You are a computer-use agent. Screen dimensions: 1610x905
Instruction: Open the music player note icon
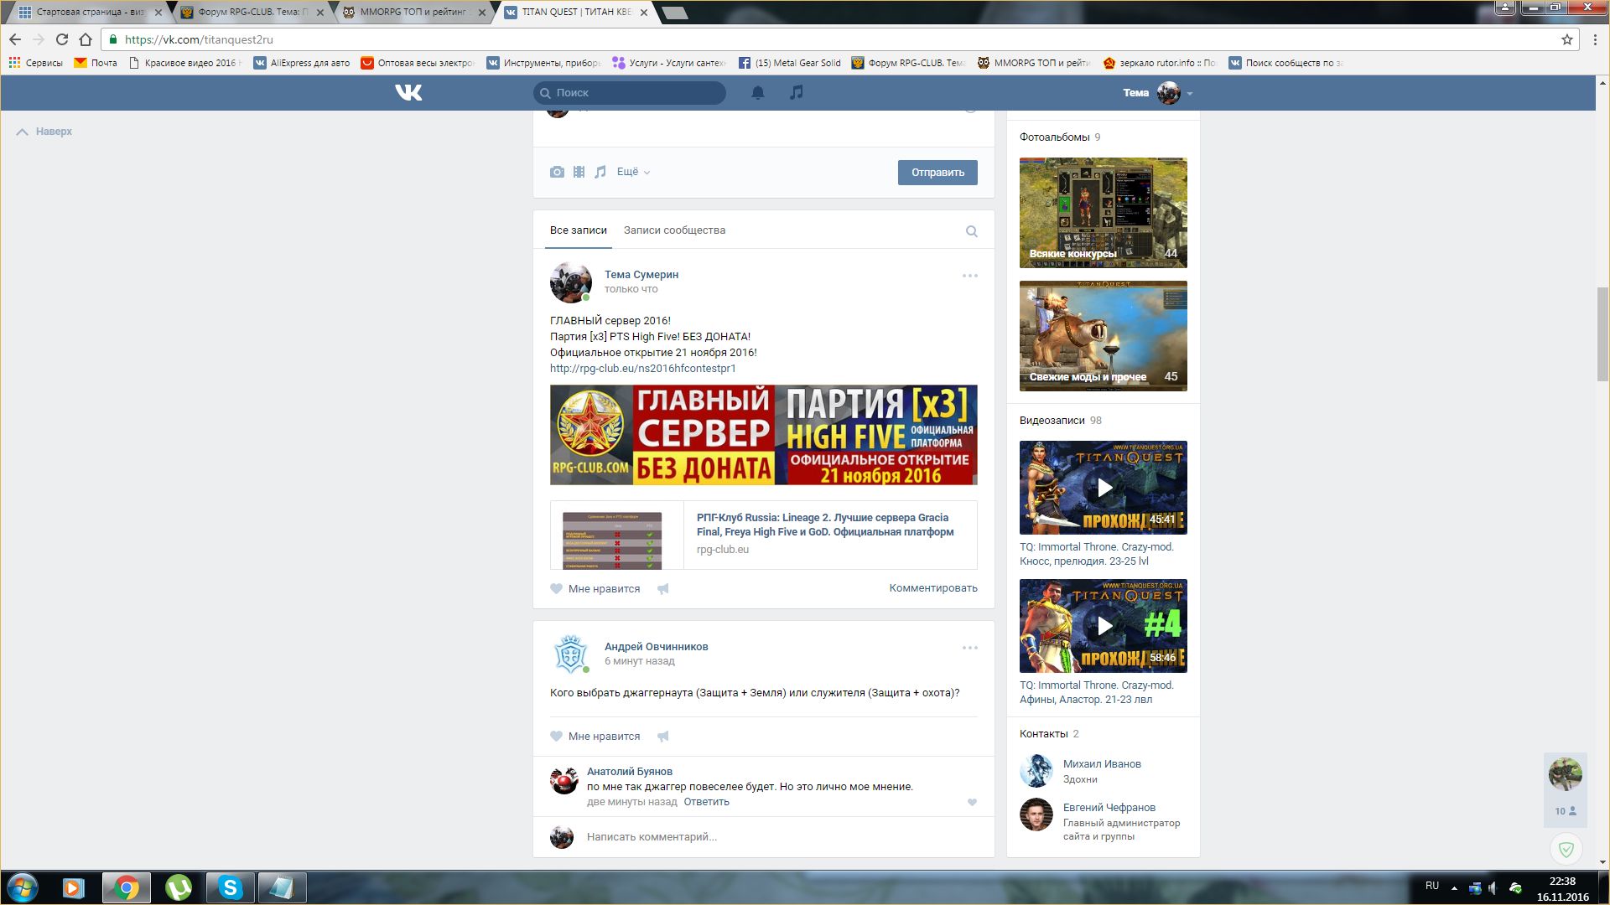click(x=797, y=92)
